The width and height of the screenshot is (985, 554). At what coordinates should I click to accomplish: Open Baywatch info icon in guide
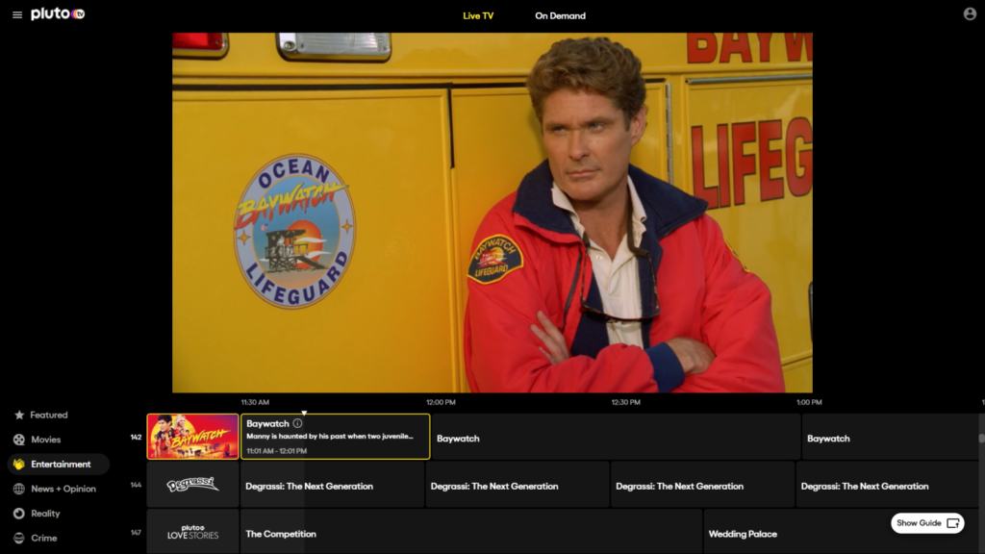click(x=297, y=423)
